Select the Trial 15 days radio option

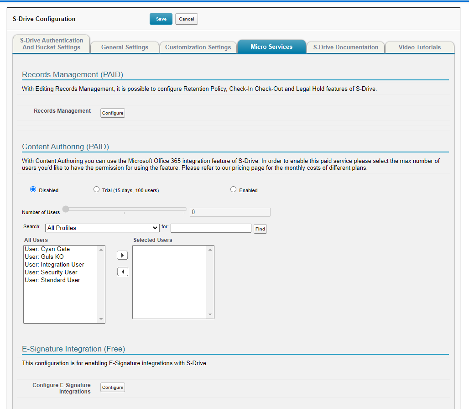coord(96,189)
